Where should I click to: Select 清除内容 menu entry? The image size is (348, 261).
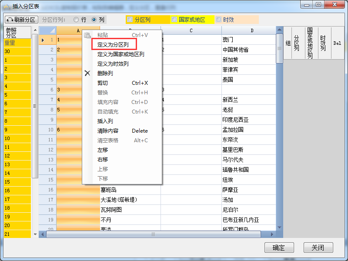[x=107, y=130]
